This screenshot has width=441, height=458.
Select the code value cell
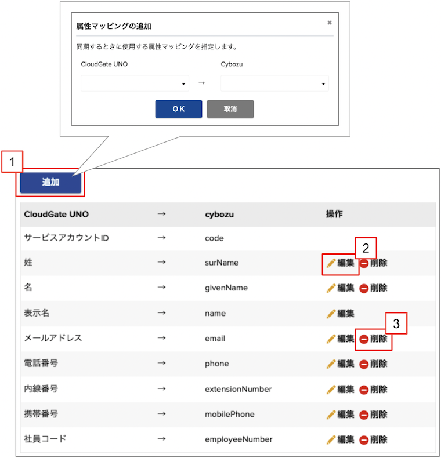214,238
